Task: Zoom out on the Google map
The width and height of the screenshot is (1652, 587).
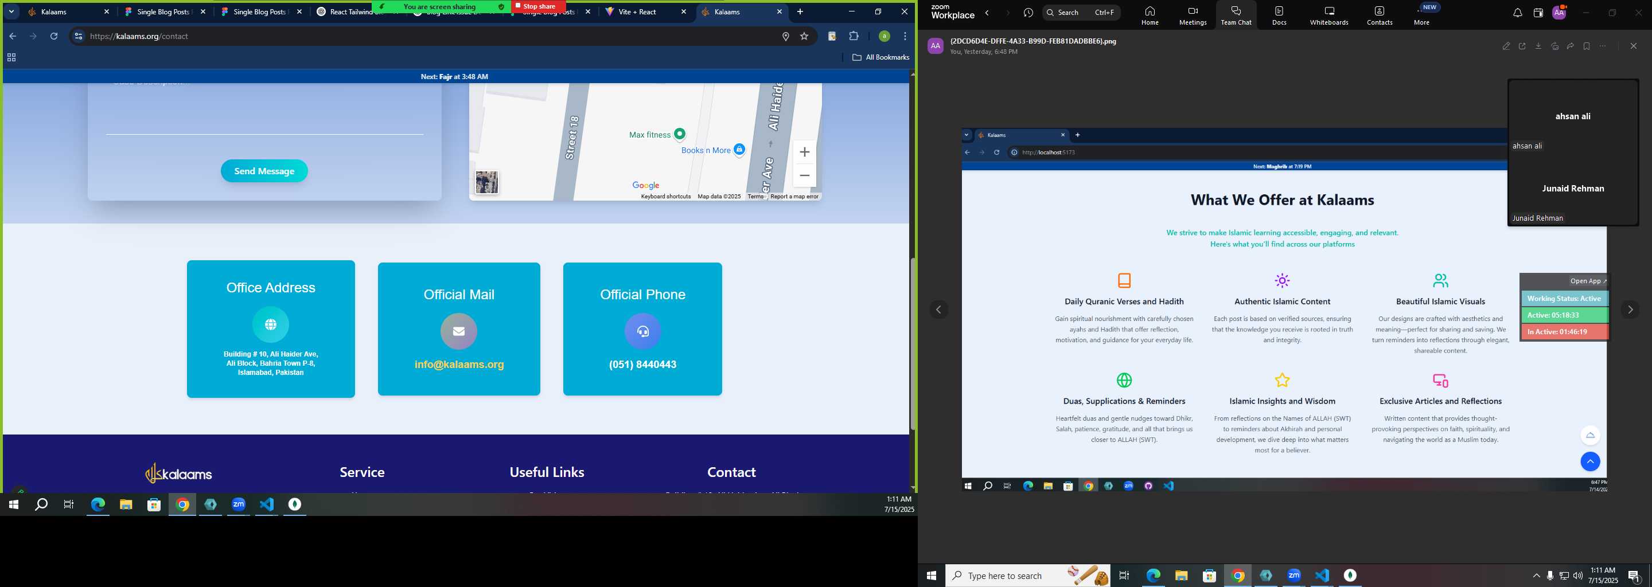Action: coord(805,175)
